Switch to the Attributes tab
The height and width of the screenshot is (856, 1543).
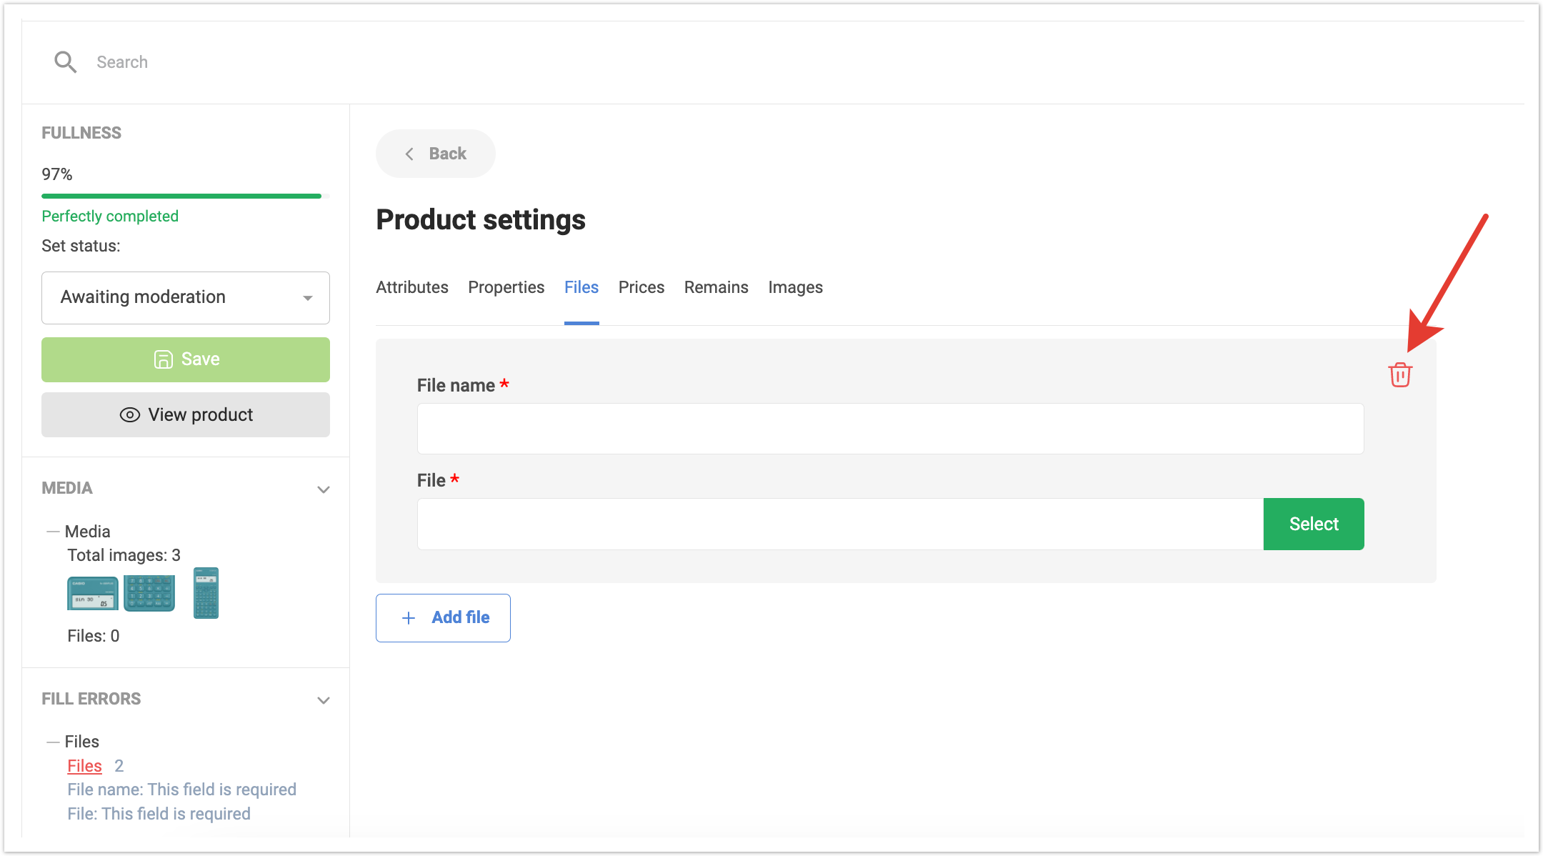(x=412, y=287)
